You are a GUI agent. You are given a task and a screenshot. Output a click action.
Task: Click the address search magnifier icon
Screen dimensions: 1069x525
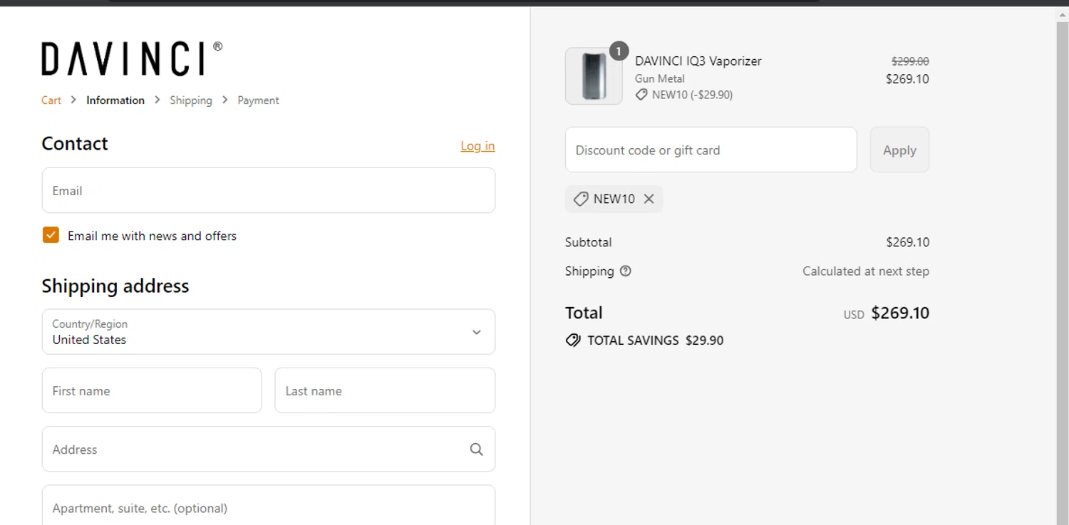tap(476, 449)
